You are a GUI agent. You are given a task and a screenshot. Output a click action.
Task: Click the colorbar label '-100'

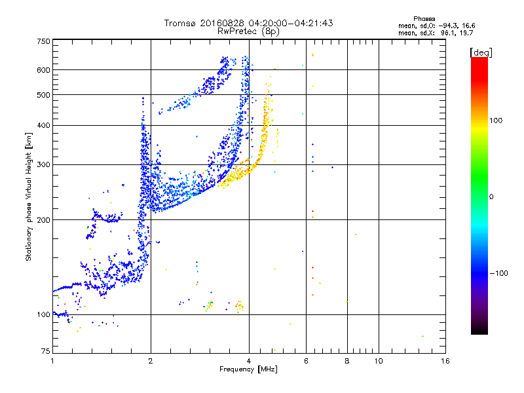click(x=498, y=273)
